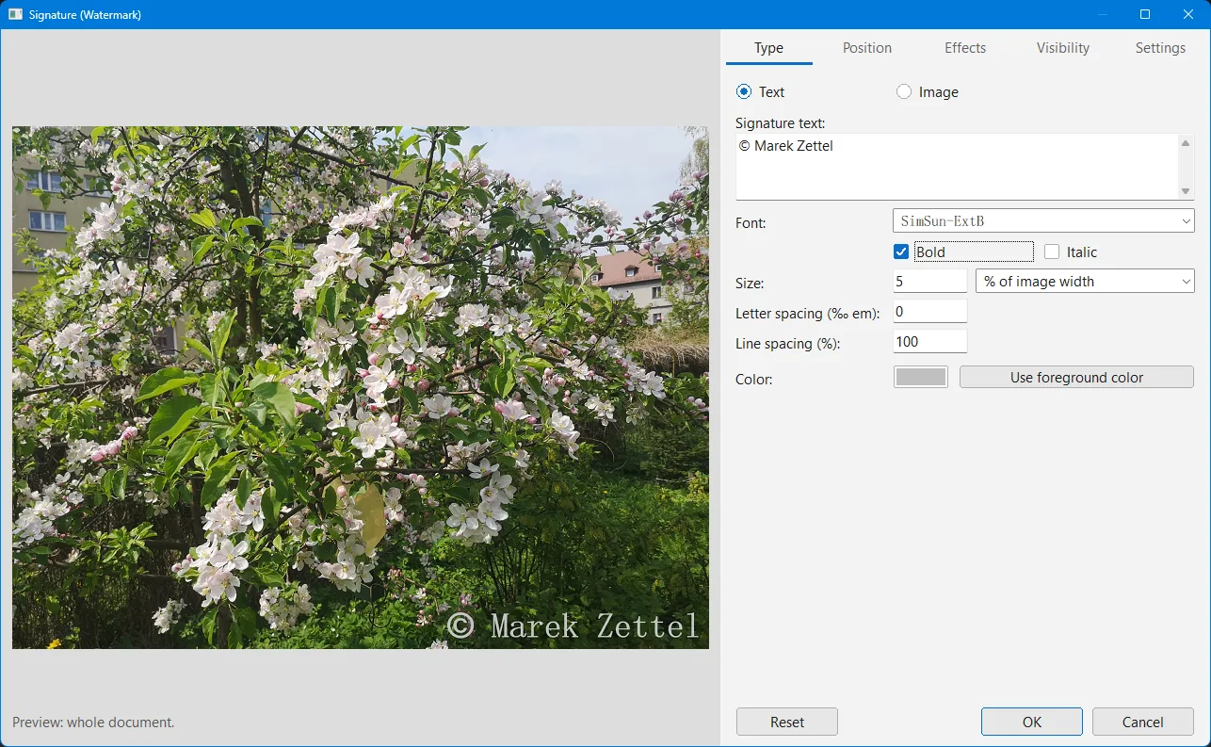Image resolution: width=1211 pixels, height=747 pixels.
Task: Open the Font dropdown showing SimSun-ExtB
Action: [x=1043, y=220]
